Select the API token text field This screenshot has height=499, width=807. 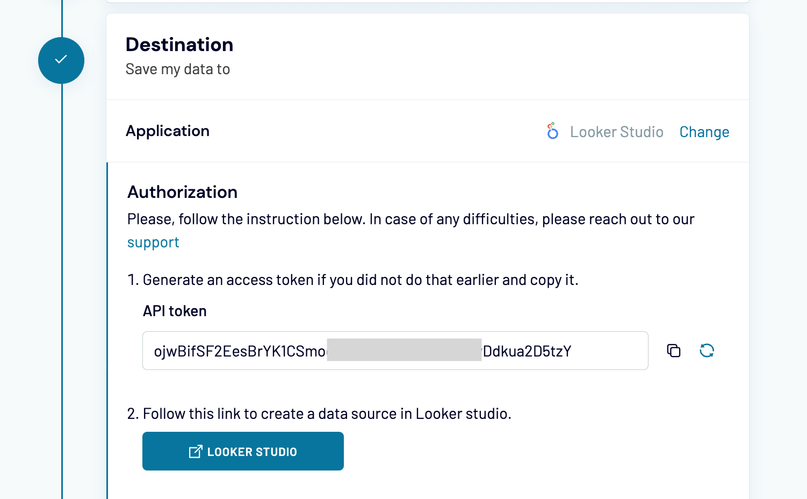tap(395, 351)
